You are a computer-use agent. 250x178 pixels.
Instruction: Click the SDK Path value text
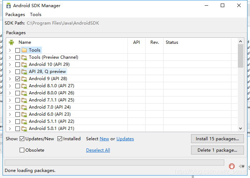point(63,23)
